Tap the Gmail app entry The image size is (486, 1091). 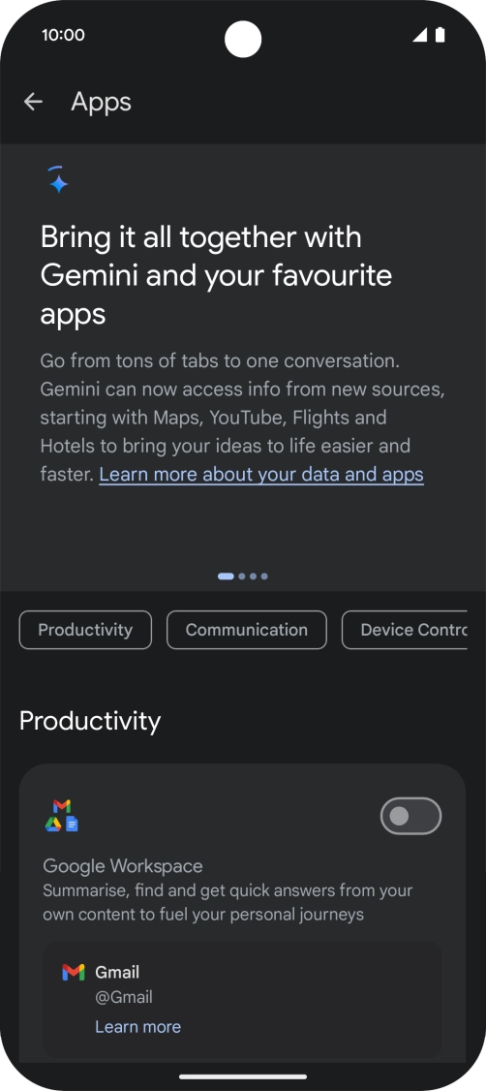[x=243, y=1001]
